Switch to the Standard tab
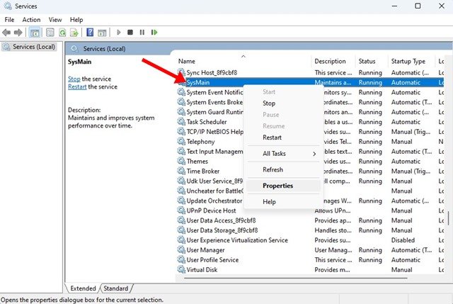 pos(116,288)
